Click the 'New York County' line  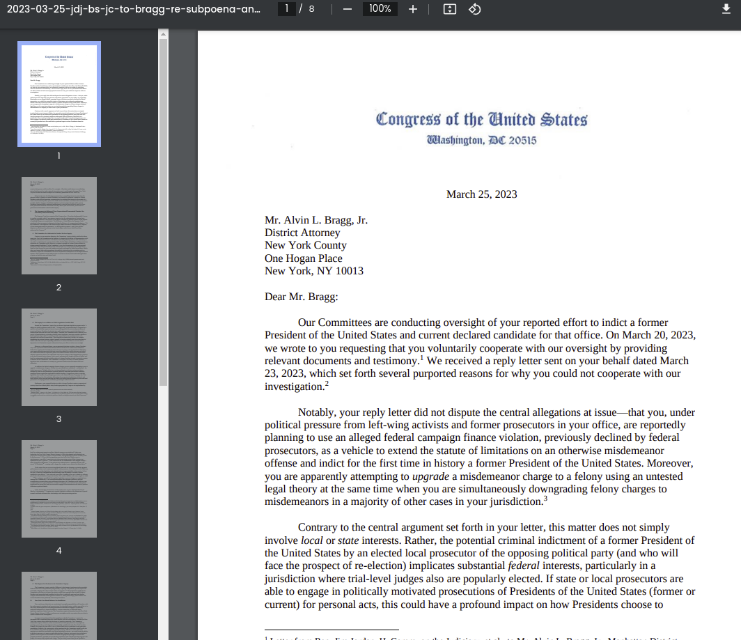pyautogui.click(x=306, y=245)
